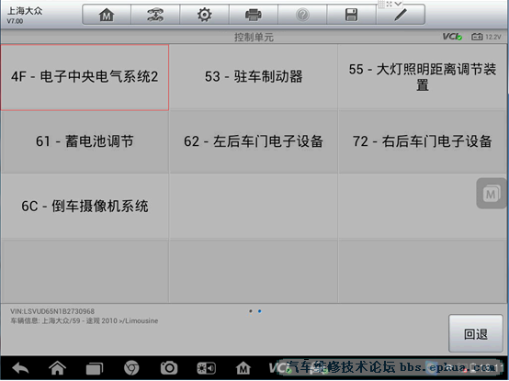Screen dimensions: 509x381
Task: Open MaxiSys app from bottom bar
Action: tap(243, 368)
